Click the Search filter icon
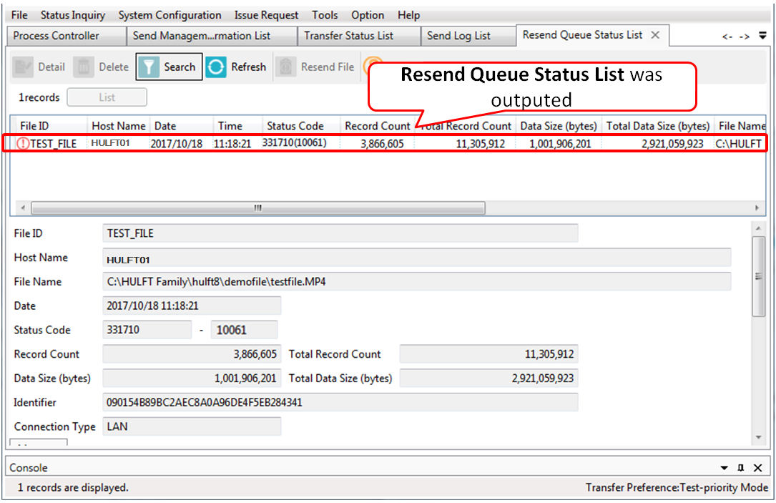776x503 pixels. coord(149,67)
